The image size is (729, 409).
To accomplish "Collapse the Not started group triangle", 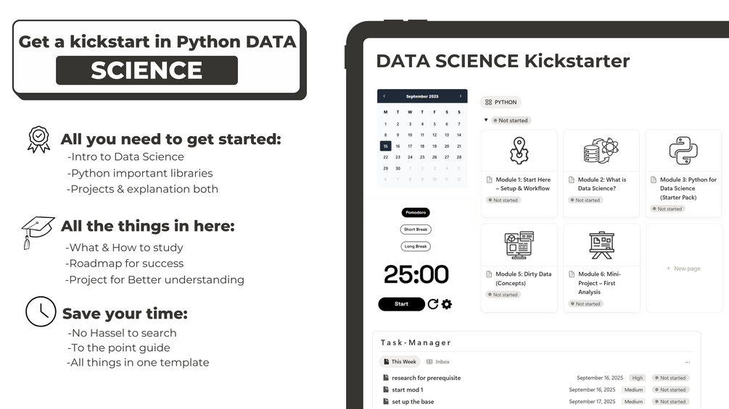I will pos(486,120).
